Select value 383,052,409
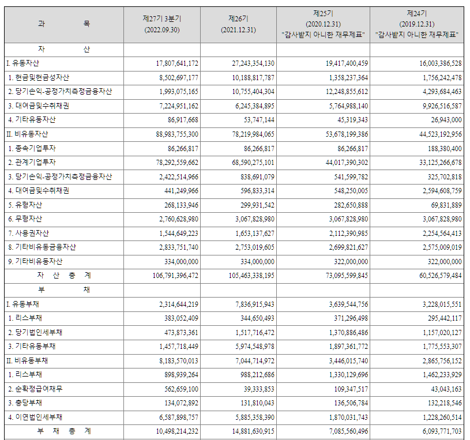The width and height of the screenshot is (470, 440). tap(181, 318)
